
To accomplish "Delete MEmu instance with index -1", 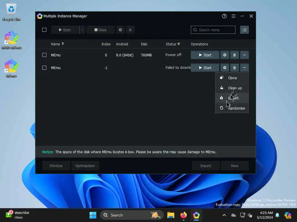I will (234, 68).
